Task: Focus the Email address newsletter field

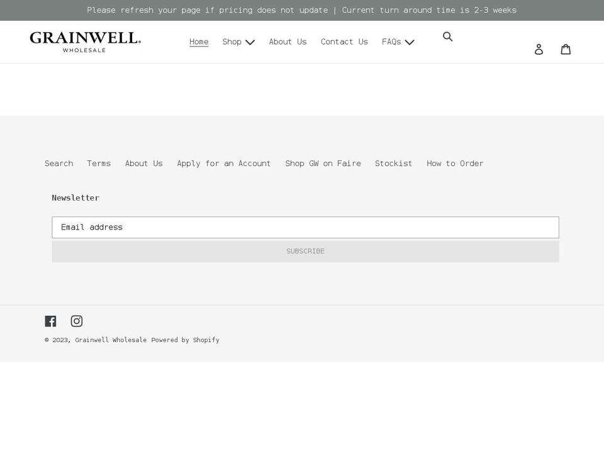Action: [x=306, y=227]
